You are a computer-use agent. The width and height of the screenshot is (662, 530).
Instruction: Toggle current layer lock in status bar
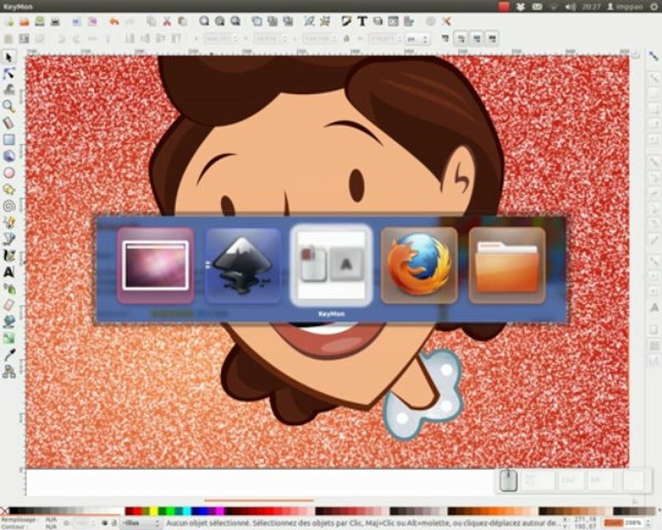tap(113, 523)
